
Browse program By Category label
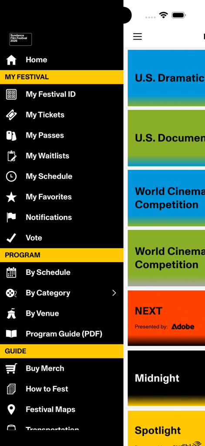coord(48,293)
